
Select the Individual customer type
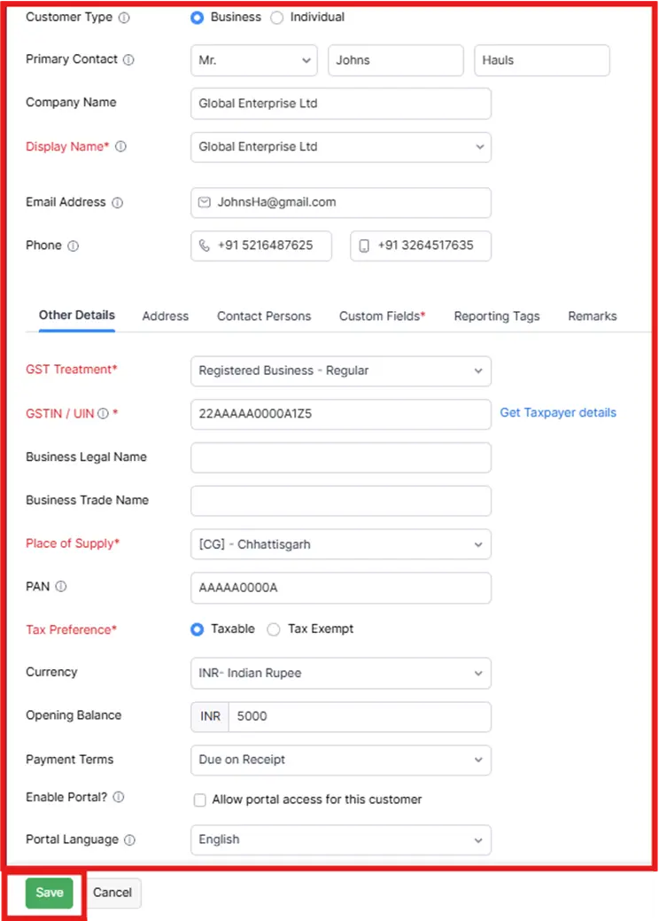tap(277, 17)
